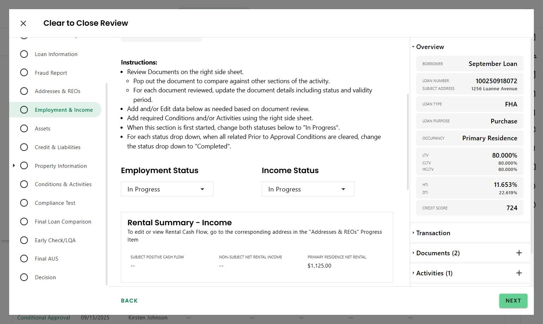Click the Credit & Liabilities step circle

pyautogui.click(x=24, y=147)
